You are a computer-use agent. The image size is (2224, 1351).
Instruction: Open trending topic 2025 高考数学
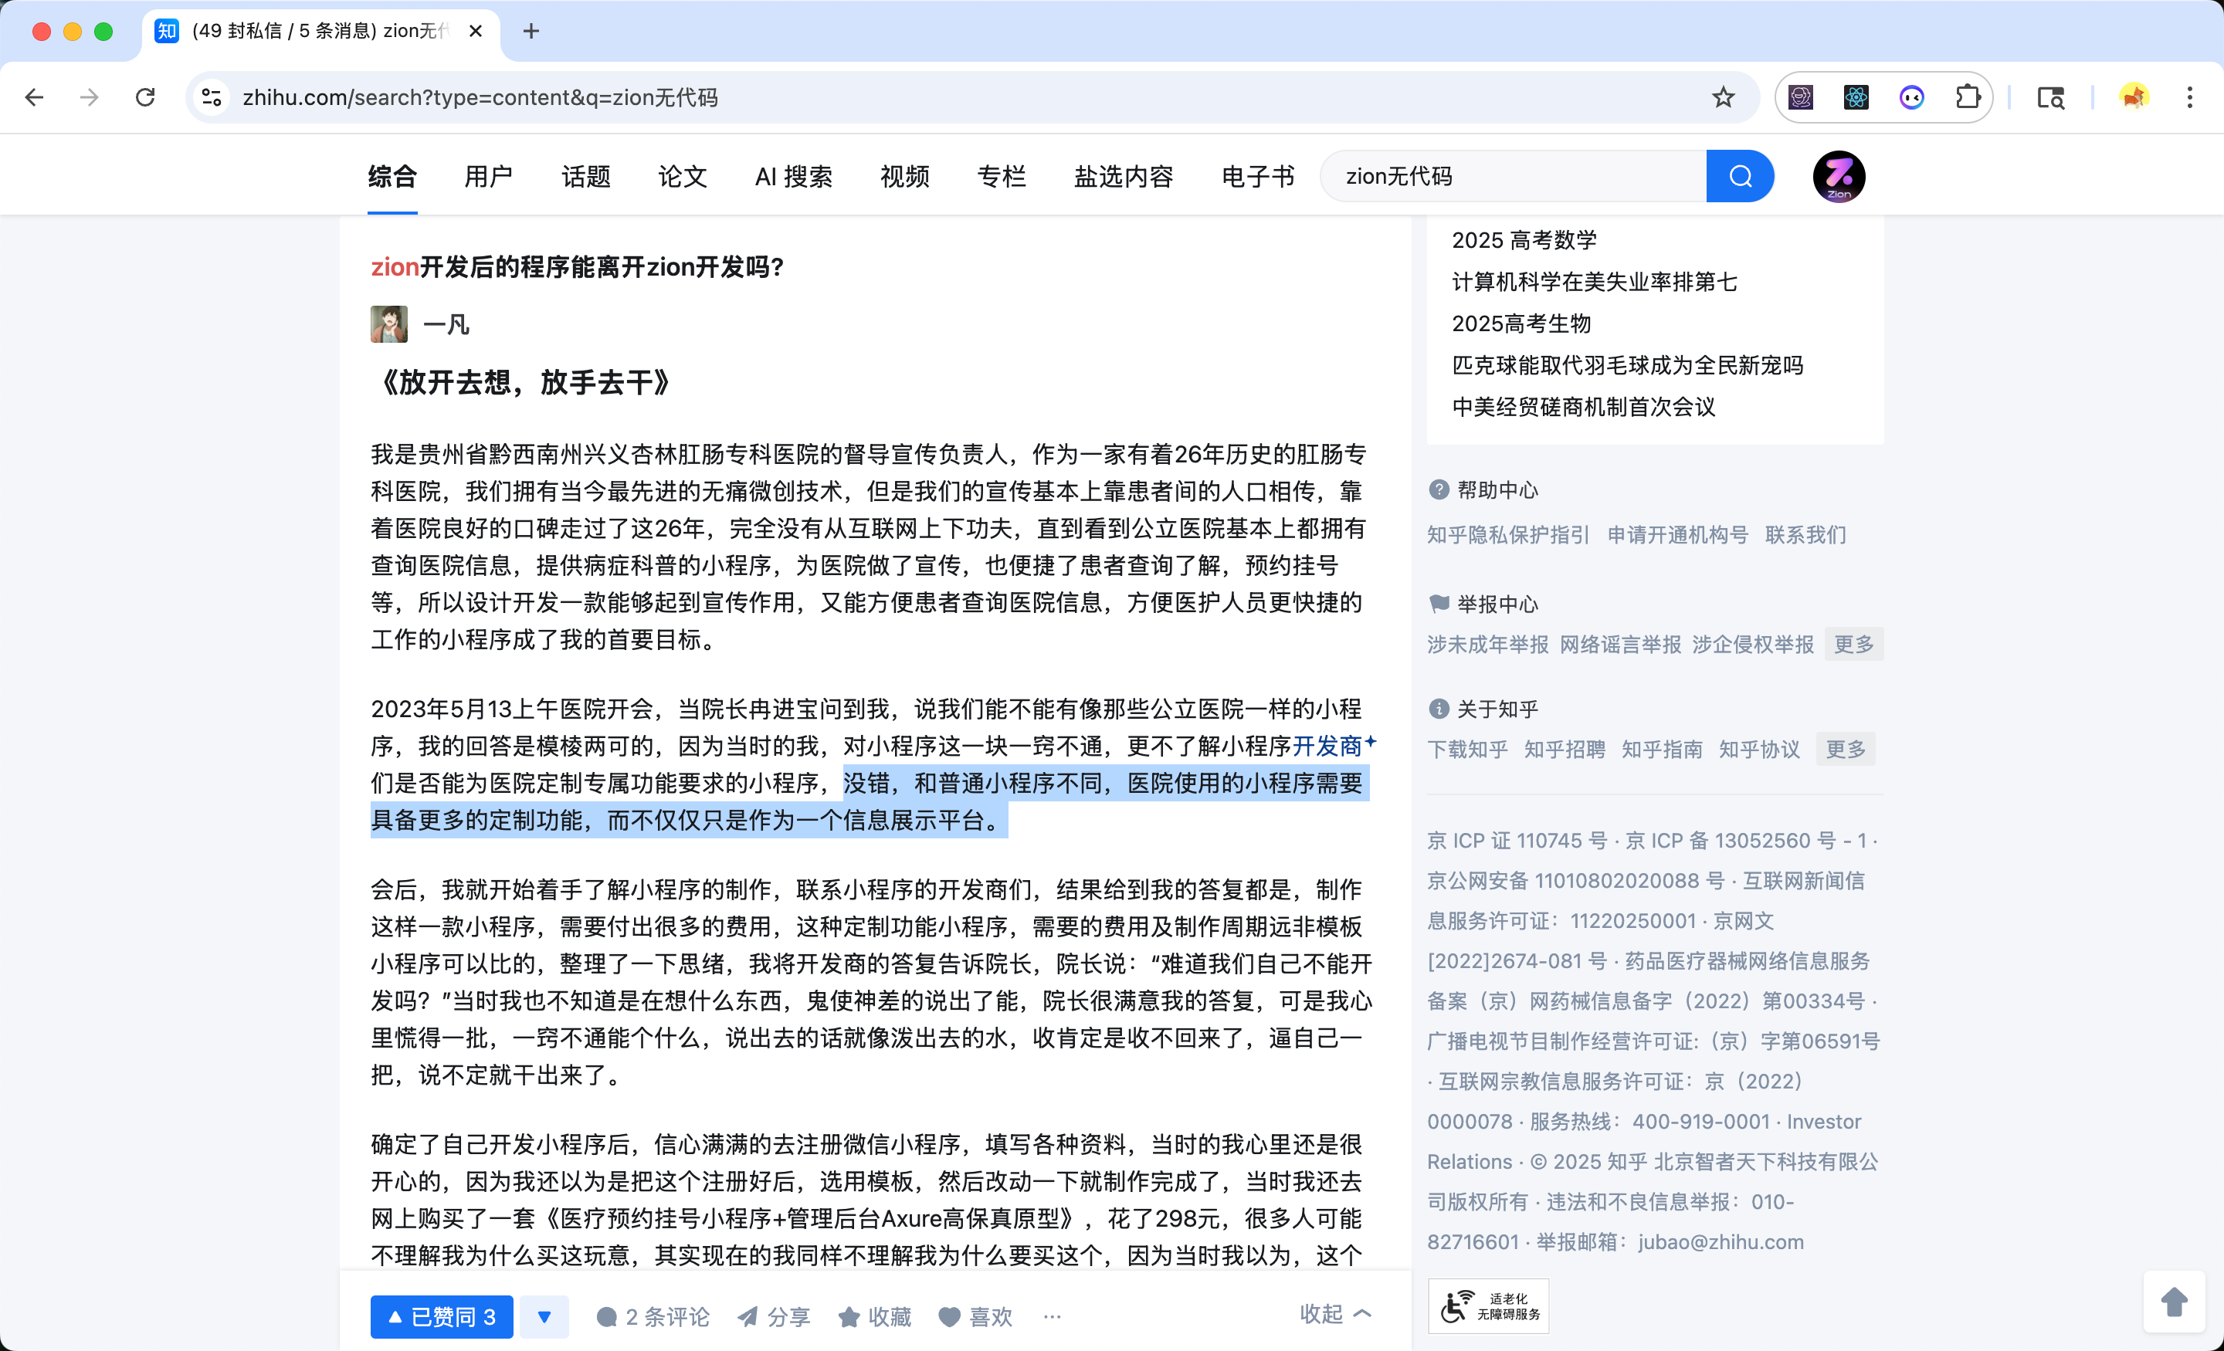pyautogui.click(x=1524, y=240)
